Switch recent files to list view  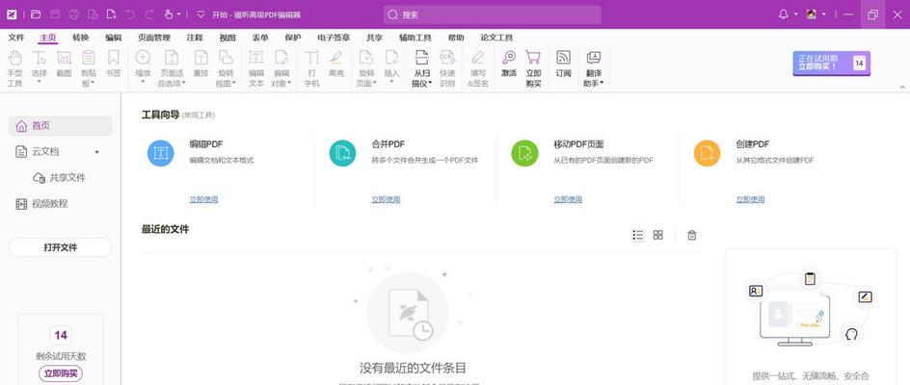[638, 235]
